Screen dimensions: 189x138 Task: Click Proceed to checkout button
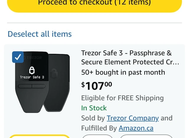click(x=94, y=4)
